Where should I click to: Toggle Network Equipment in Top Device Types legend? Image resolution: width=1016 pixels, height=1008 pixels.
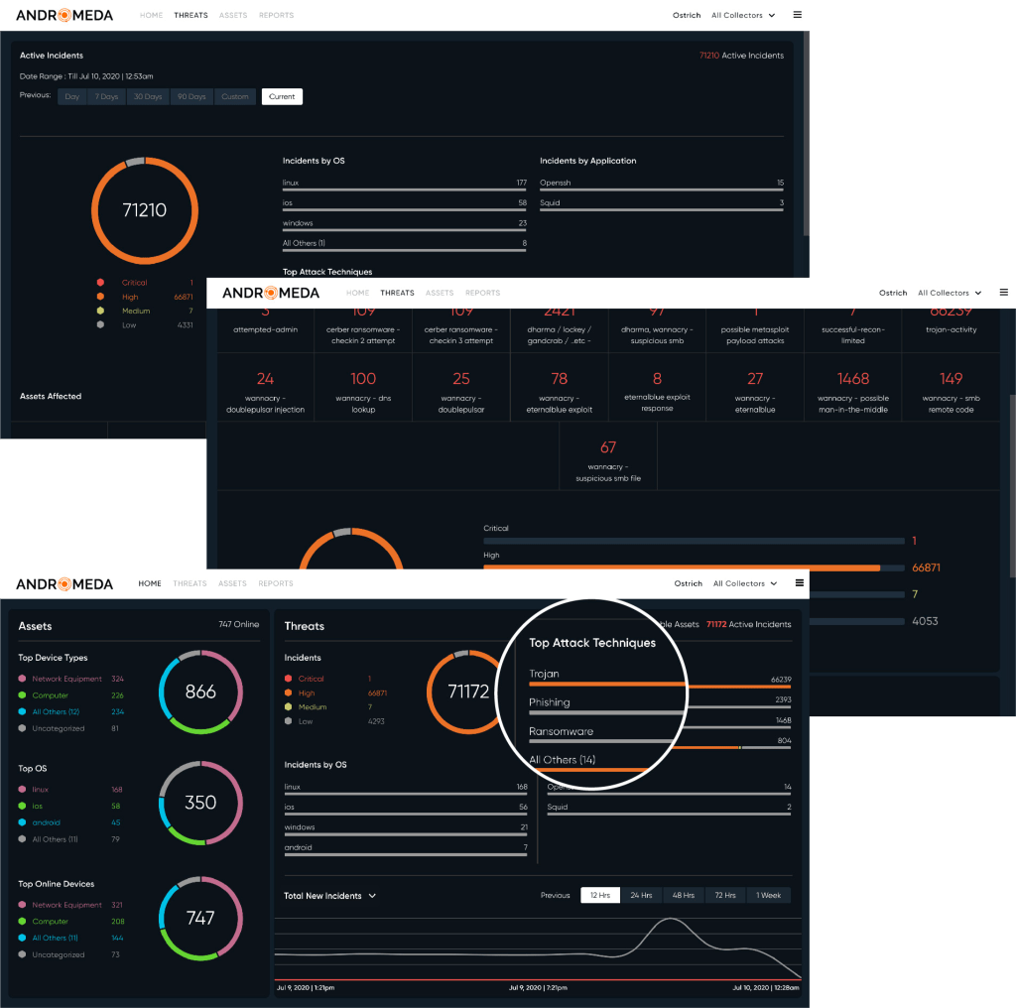pyautogui.click(x=22, y=679)
